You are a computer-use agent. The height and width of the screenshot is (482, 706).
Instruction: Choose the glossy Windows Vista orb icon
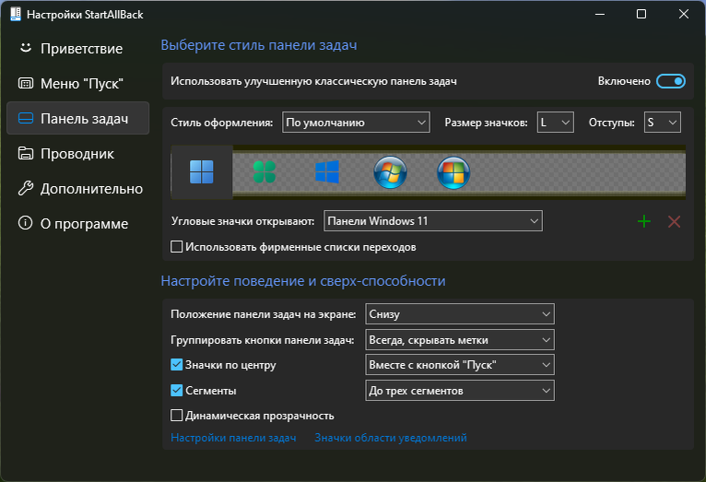coord(453,172)
